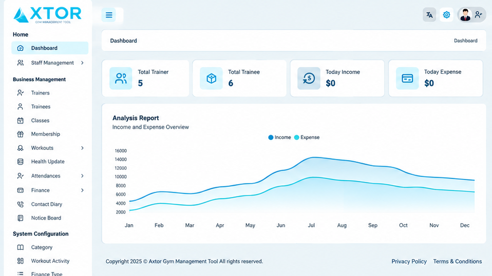Click the hamburger menu toggle button
This screenshot has width=492, height=276.
(x=109, y=15)
